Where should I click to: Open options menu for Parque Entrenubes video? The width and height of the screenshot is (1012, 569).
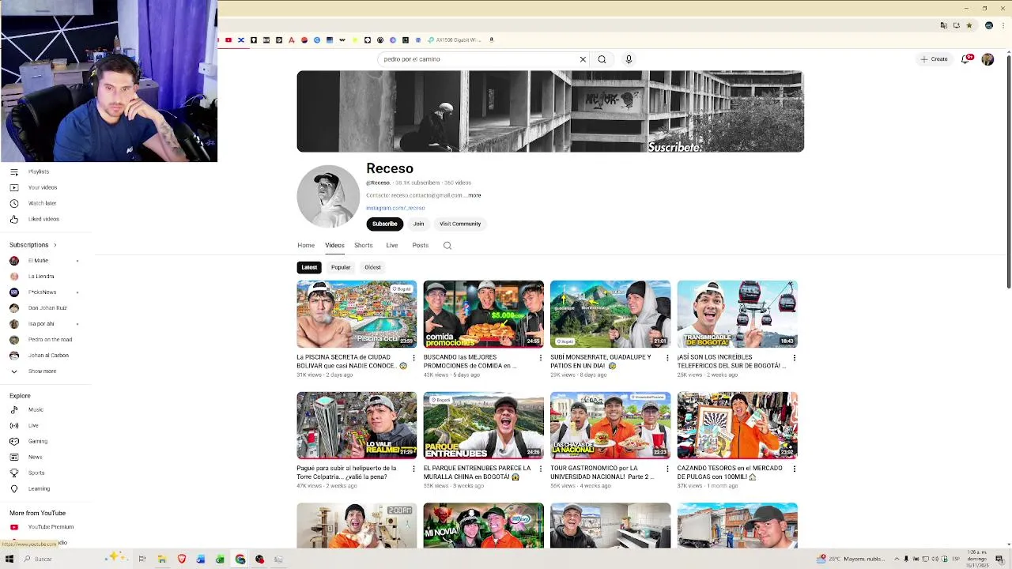click(x=541, y=469)
